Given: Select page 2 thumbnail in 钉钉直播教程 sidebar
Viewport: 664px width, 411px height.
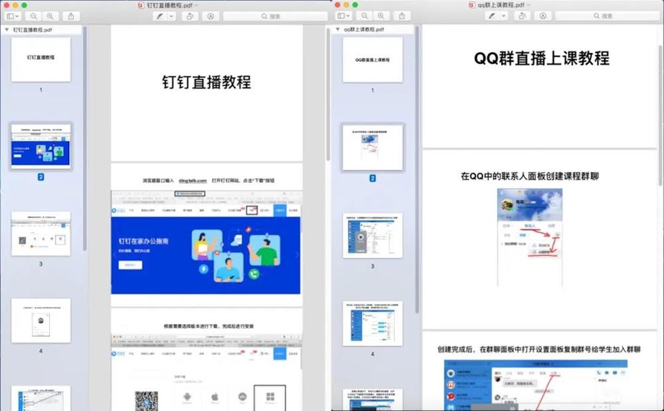Looking at the screenshot, I should pyautogui.click(x=41, y=147).
